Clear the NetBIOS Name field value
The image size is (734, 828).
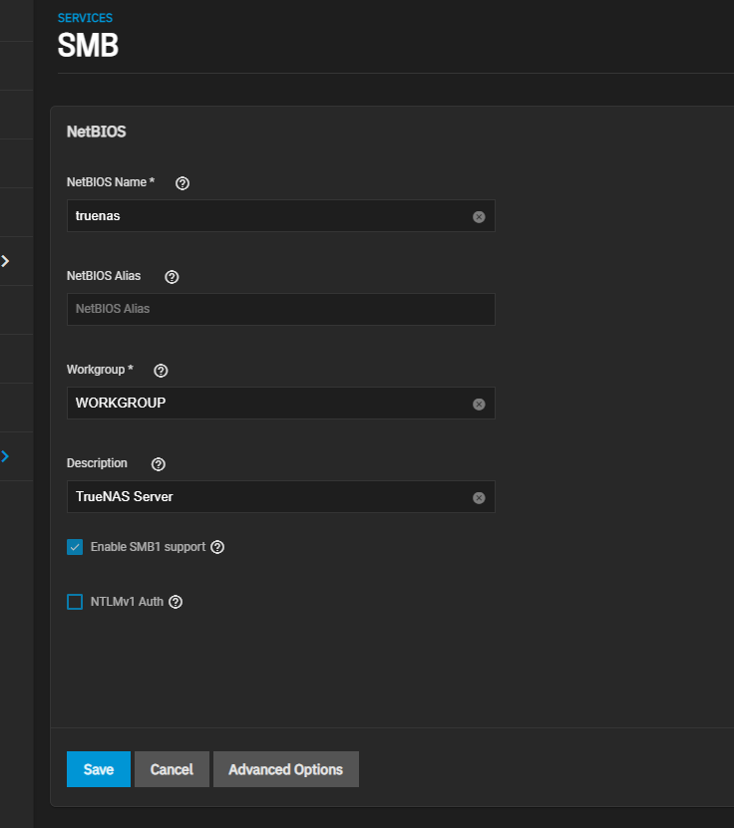click(x=479, y=216)
